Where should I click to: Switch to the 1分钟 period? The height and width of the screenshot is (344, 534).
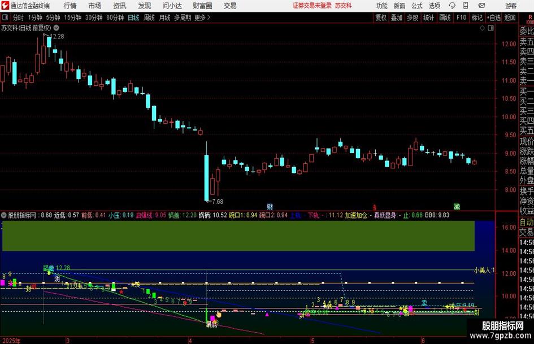point(35,18)
